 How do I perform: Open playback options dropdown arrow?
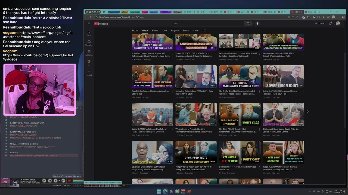pyautogui.click(x=59, y=181)
